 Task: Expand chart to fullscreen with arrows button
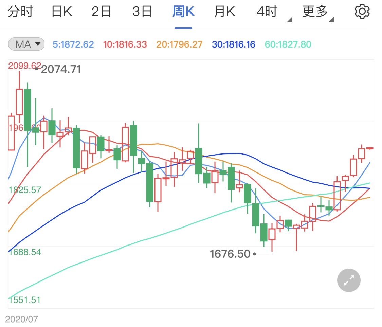(x=349, y=280)
